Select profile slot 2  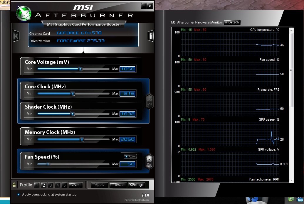coord(44,185)
